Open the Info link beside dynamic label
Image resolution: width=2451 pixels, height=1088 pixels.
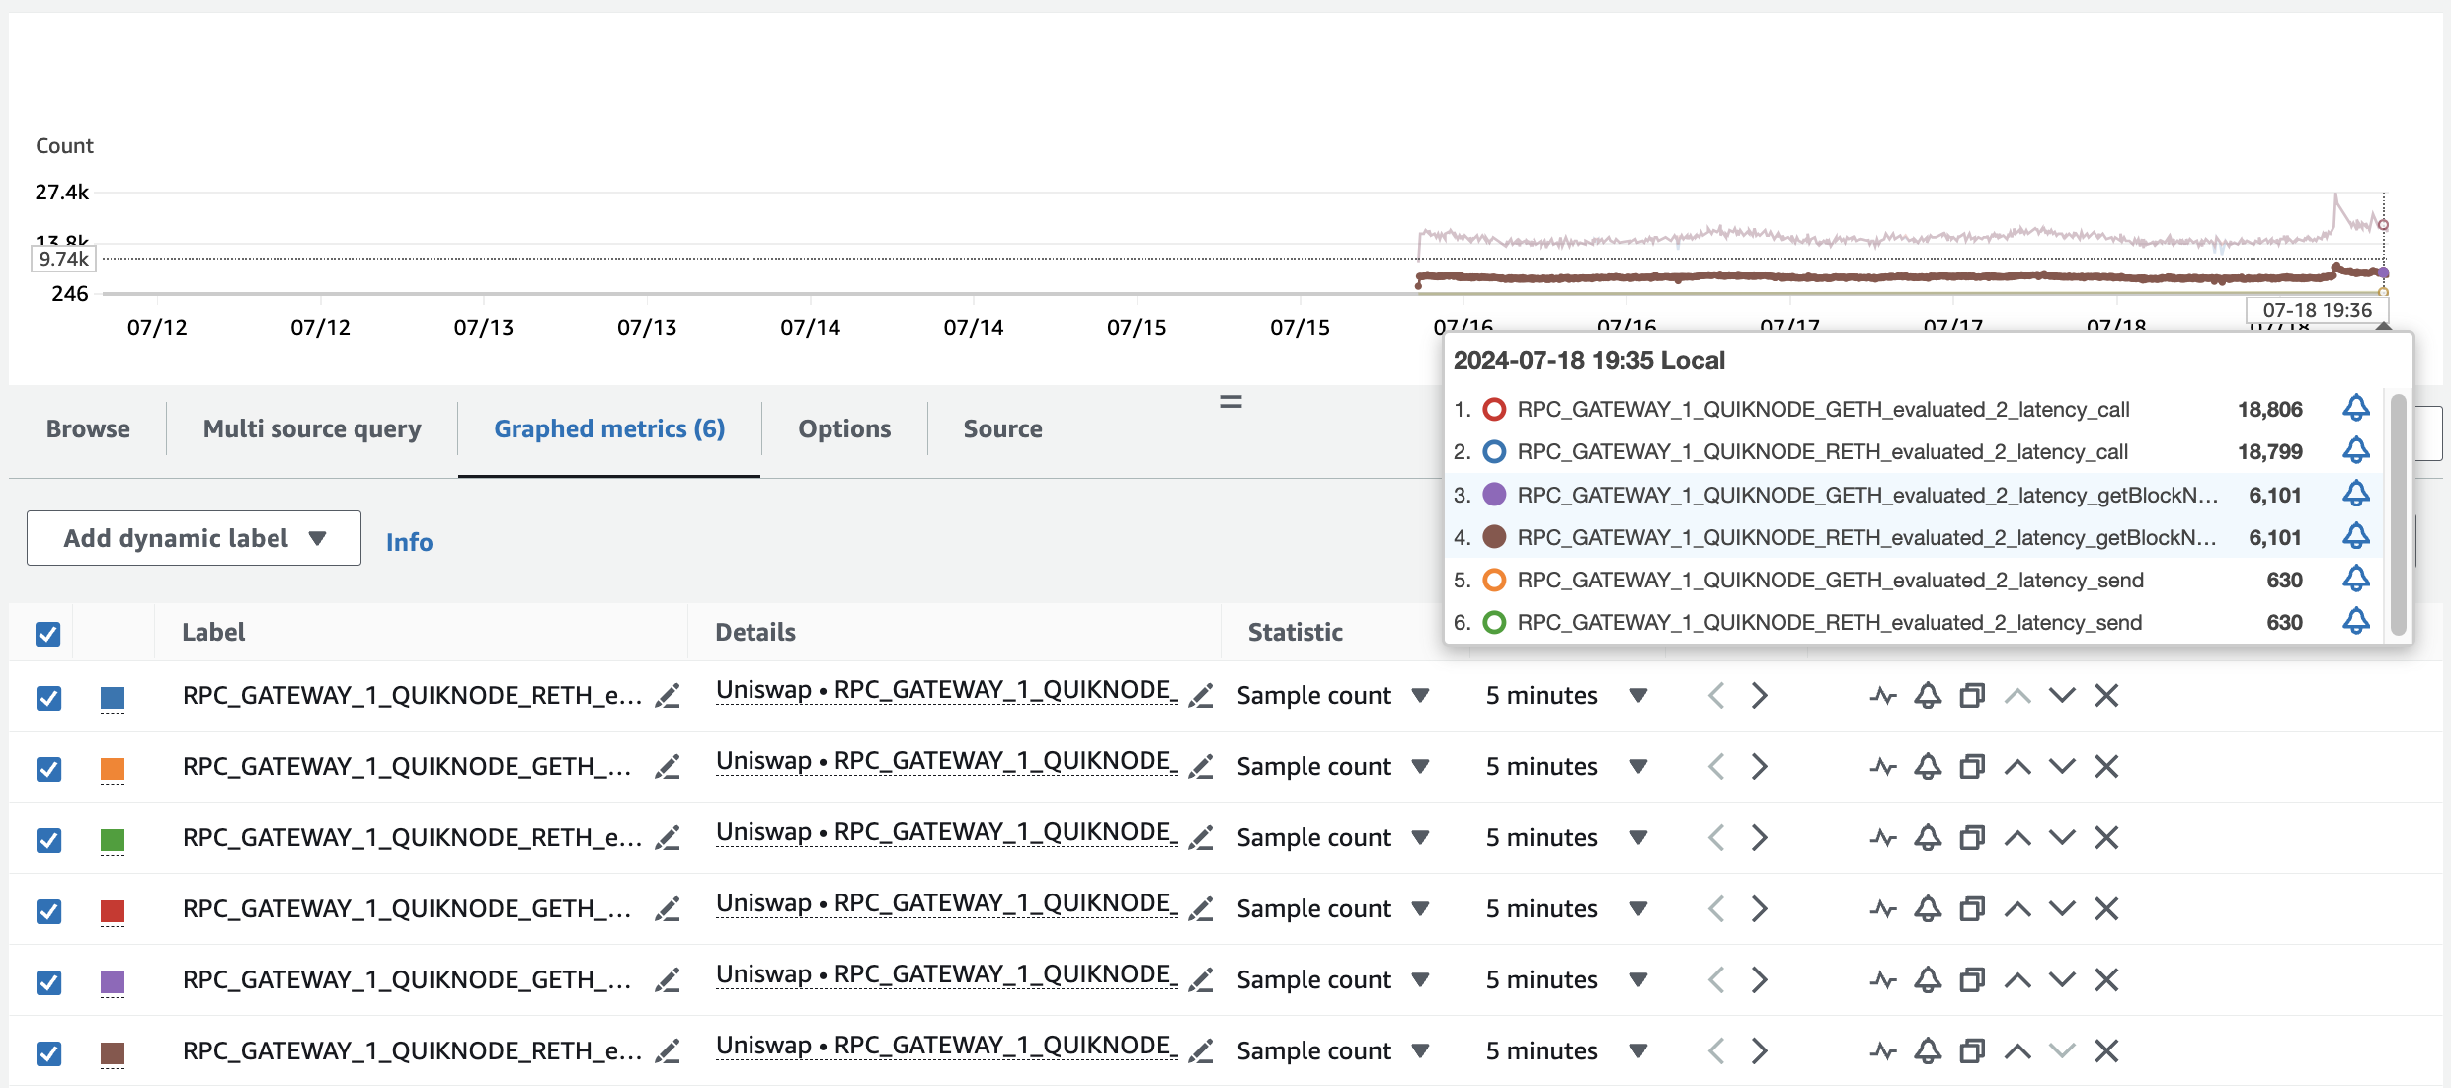click(409, 542)
